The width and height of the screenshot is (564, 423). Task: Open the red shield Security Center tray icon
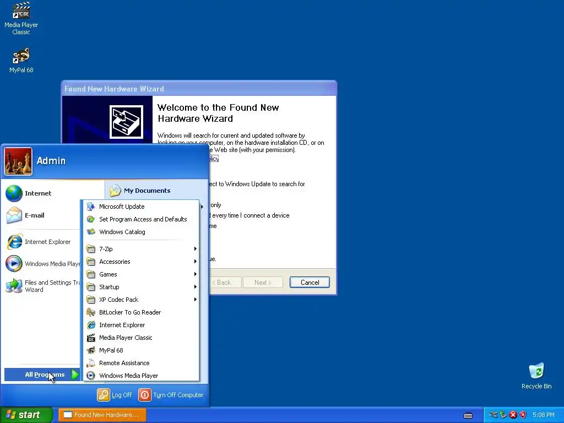click(523, 415)
